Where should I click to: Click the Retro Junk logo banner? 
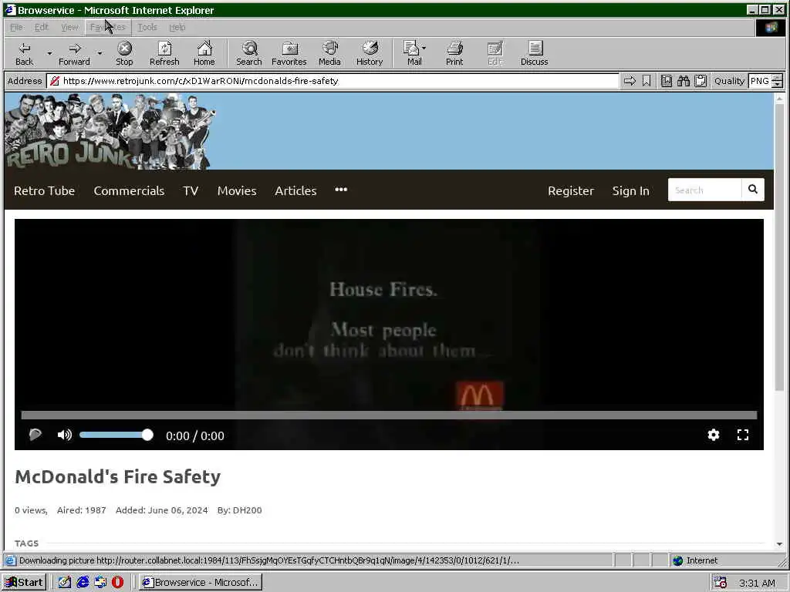110,131
